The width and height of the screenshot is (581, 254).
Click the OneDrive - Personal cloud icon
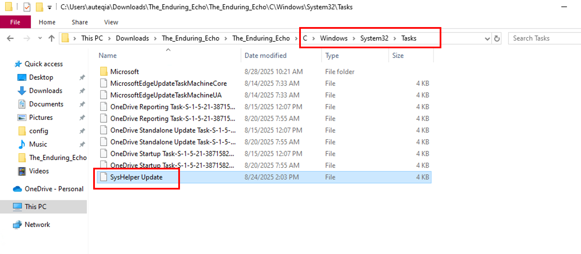[17, 189]
